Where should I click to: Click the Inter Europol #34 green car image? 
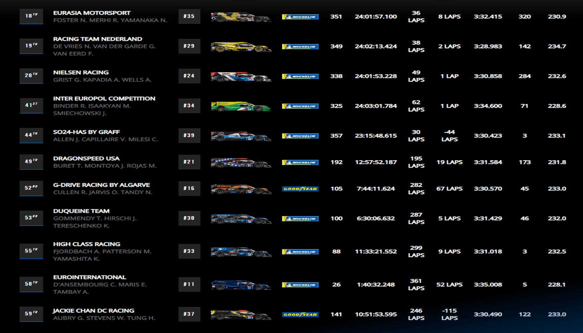click(241, 106)
